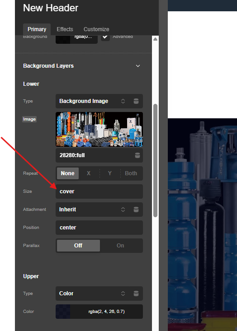237x331 pixels.
Task: Click the dynamic content icon in the 28280:full field
Action: (137, 155)
